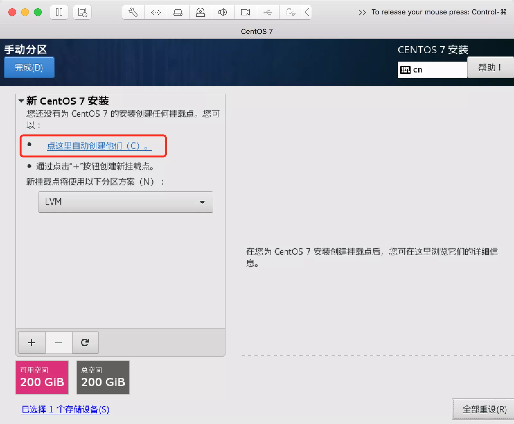Open the USB devices icon
This screenshot has height=424, width=514.
[268, 13]
